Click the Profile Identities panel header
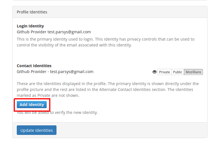This screenshot has height=143, width=222. pyautogui.click(x=110, y=12)
